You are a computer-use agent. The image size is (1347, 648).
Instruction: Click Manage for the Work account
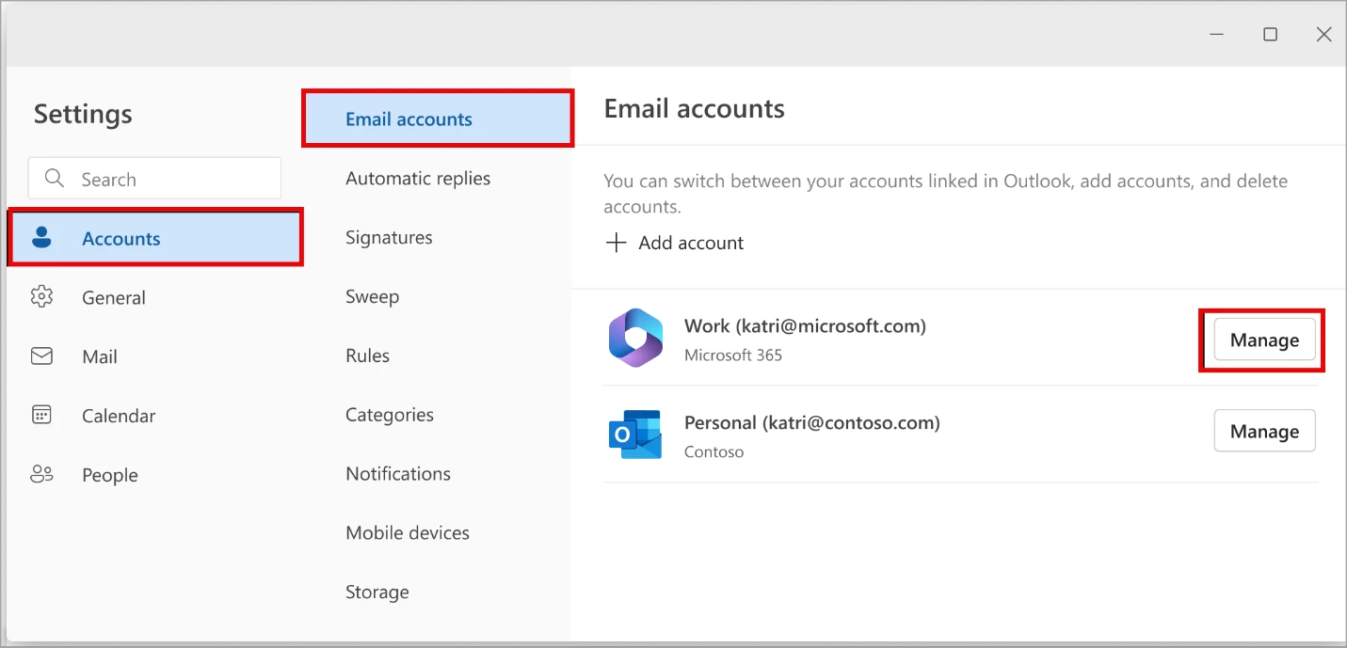pyautogui.click(x=1264, y=340)
